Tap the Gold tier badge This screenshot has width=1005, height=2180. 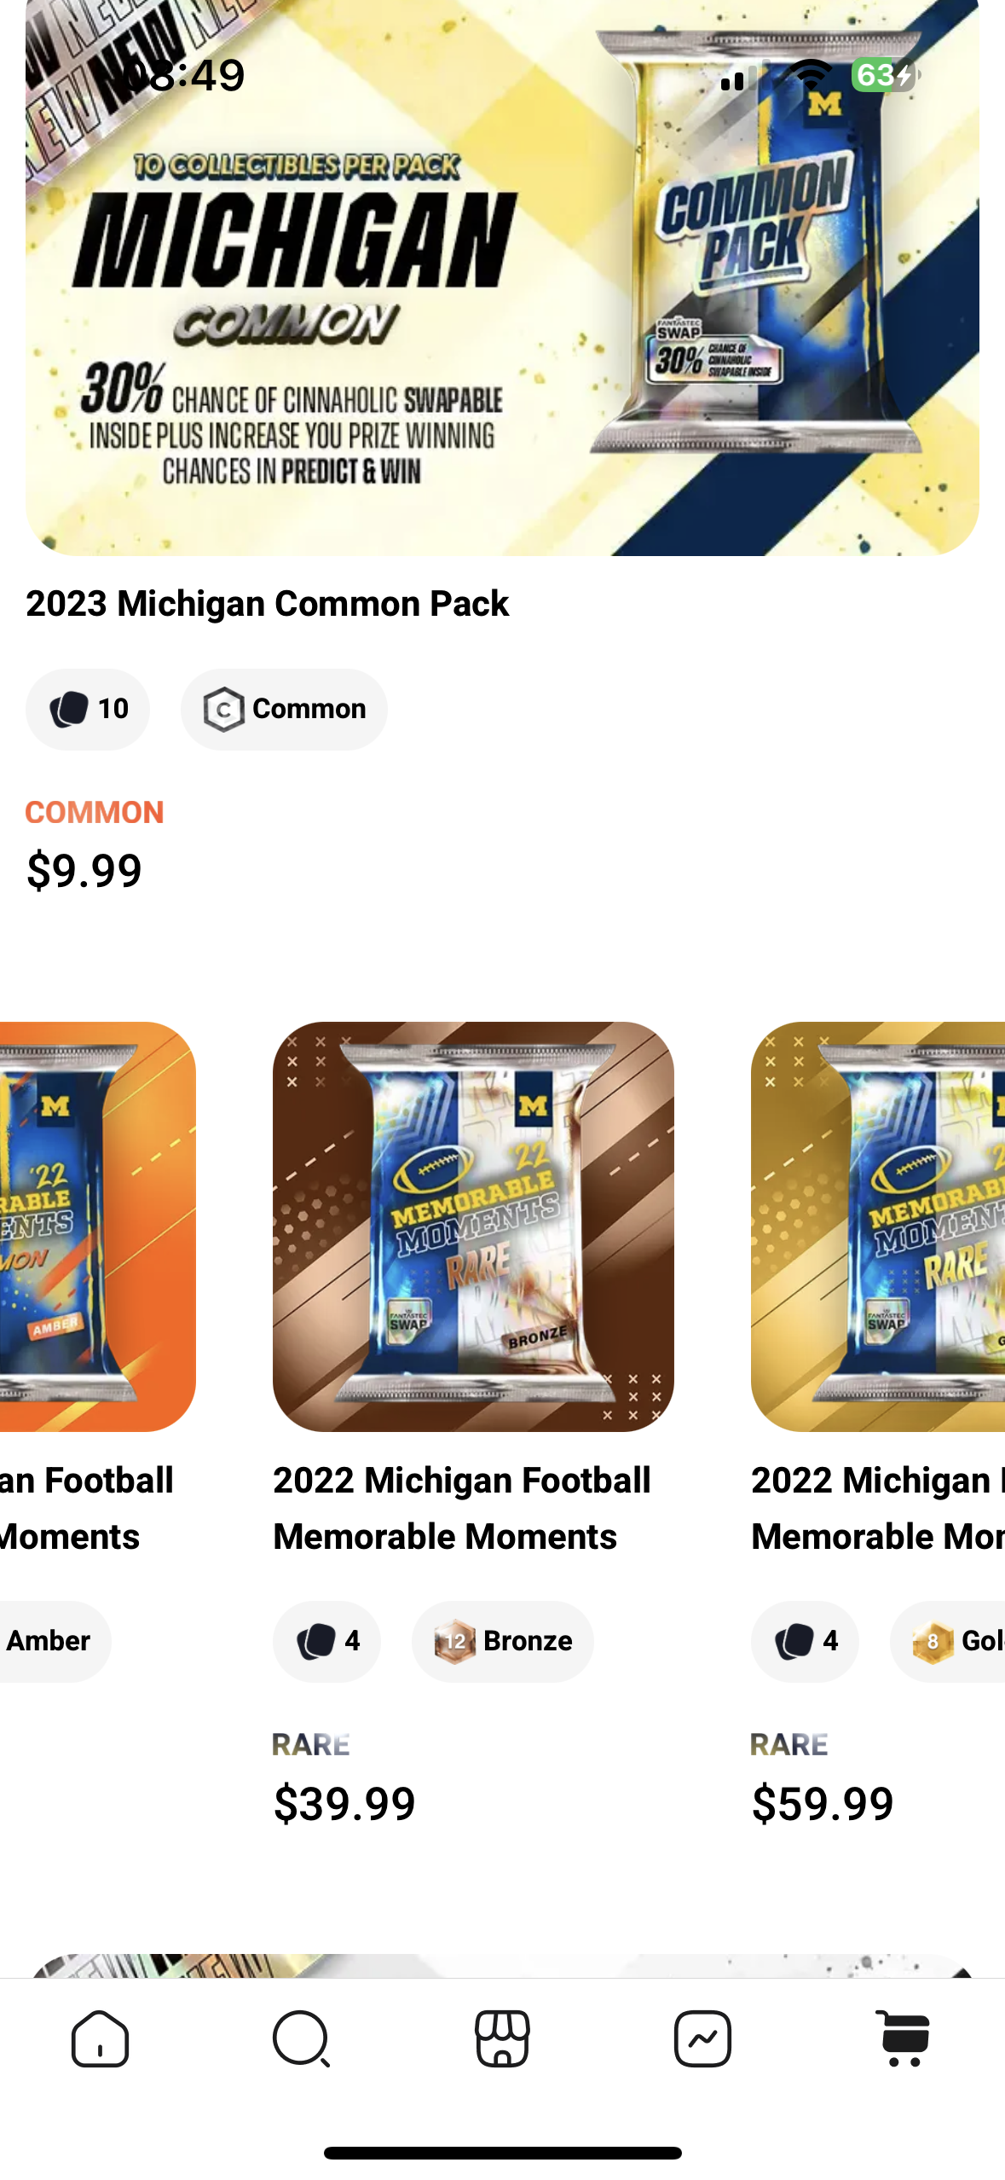point(948,1641)
